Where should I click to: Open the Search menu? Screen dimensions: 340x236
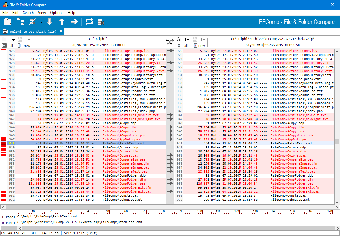click(28, 13)
